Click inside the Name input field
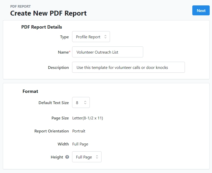Viewport: 212px width, 173px height. tap(107, 52)
